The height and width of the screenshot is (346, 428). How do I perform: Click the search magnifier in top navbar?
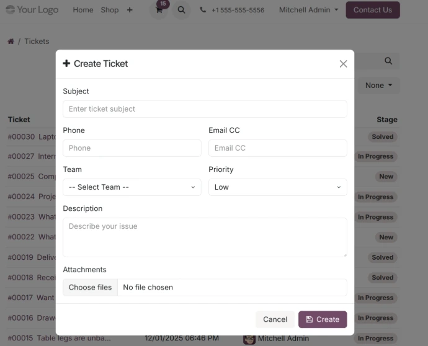181,10
